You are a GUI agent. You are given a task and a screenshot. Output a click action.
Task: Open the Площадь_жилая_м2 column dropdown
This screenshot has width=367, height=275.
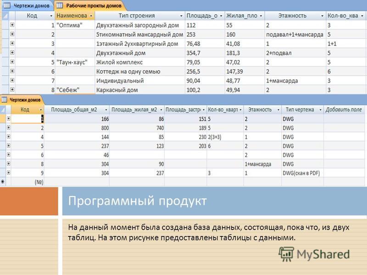point(161,110)
